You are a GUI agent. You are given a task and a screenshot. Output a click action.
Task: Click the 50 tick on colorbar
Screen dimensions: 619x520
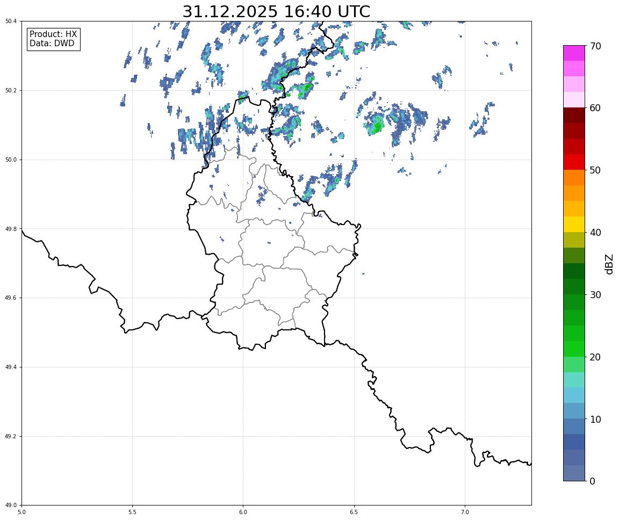[596, 170]
